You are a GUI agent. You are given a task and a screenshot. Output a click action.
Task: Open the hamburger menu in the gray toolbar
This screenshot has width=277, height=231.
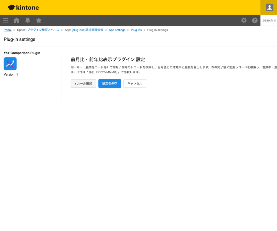click(5, 20)
